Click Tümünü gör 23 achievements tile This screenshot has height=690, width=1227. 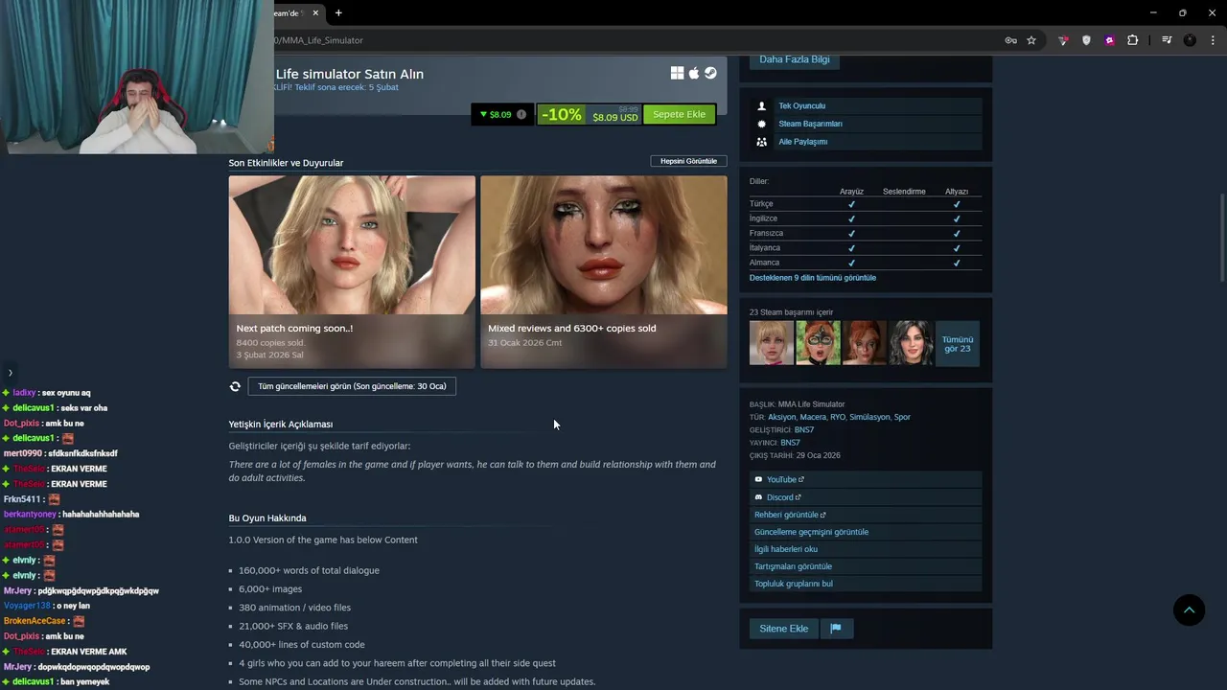pyautogui.click(x=958, y=343)
